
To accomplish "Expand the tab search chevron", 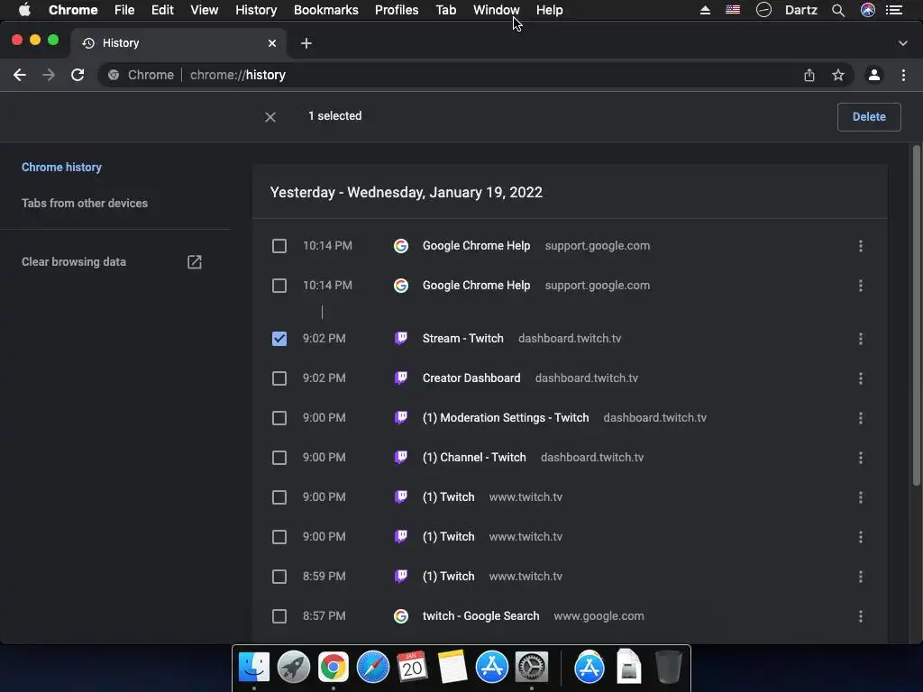I will pos(903,43).
